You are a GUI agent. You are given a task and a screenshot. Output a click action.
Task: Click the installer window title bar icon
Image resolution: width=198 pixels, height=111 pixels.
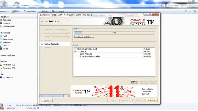tap(41, 15)
